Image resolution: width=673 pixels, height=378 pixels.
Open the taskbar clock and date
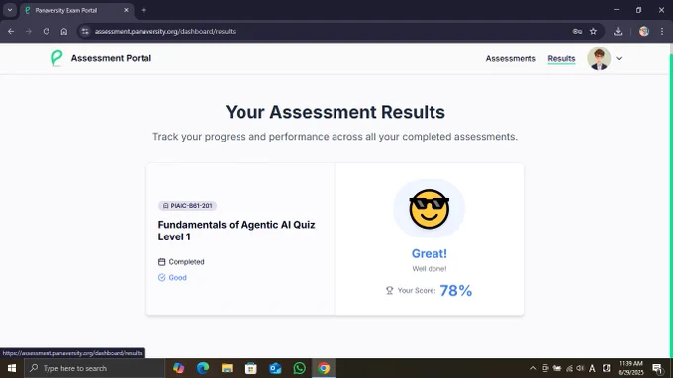click(x=630, y=368)
